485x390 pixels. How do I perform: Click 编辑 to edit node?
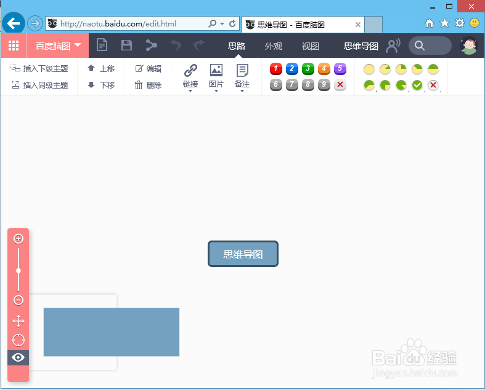[148, 68]
